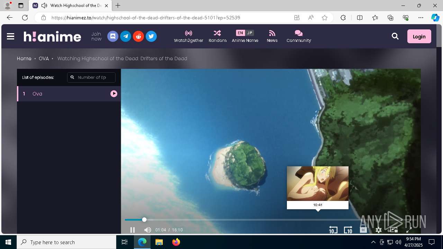Launch Firefox from the taskbar

(x=176, y=242)
